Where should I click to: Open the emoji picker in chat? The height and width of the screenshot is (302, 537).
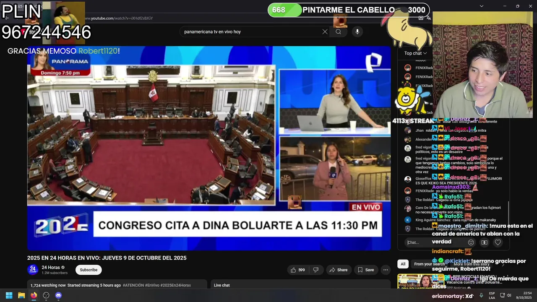coord(471,242)
